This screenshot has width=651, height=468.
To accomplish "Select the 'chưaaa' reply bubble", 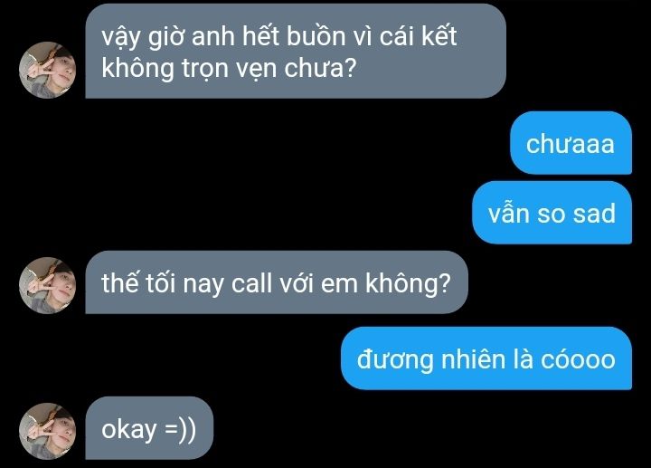I will click(571, 142).
